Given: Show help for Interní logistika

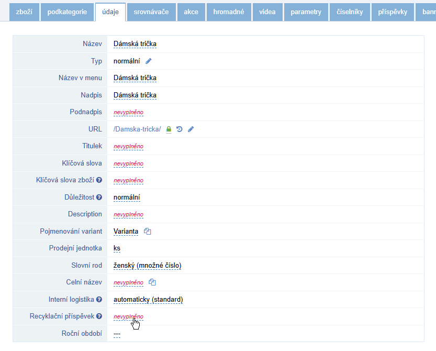Looking at the screenshot, I should [x=99, y=300].
